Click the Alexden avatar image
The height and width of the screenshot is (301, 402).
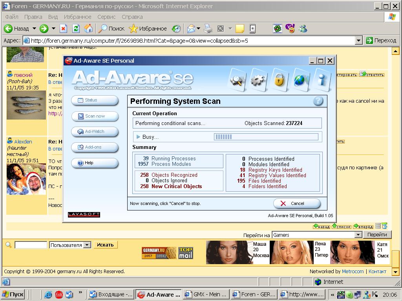click(x=26, y=180)
